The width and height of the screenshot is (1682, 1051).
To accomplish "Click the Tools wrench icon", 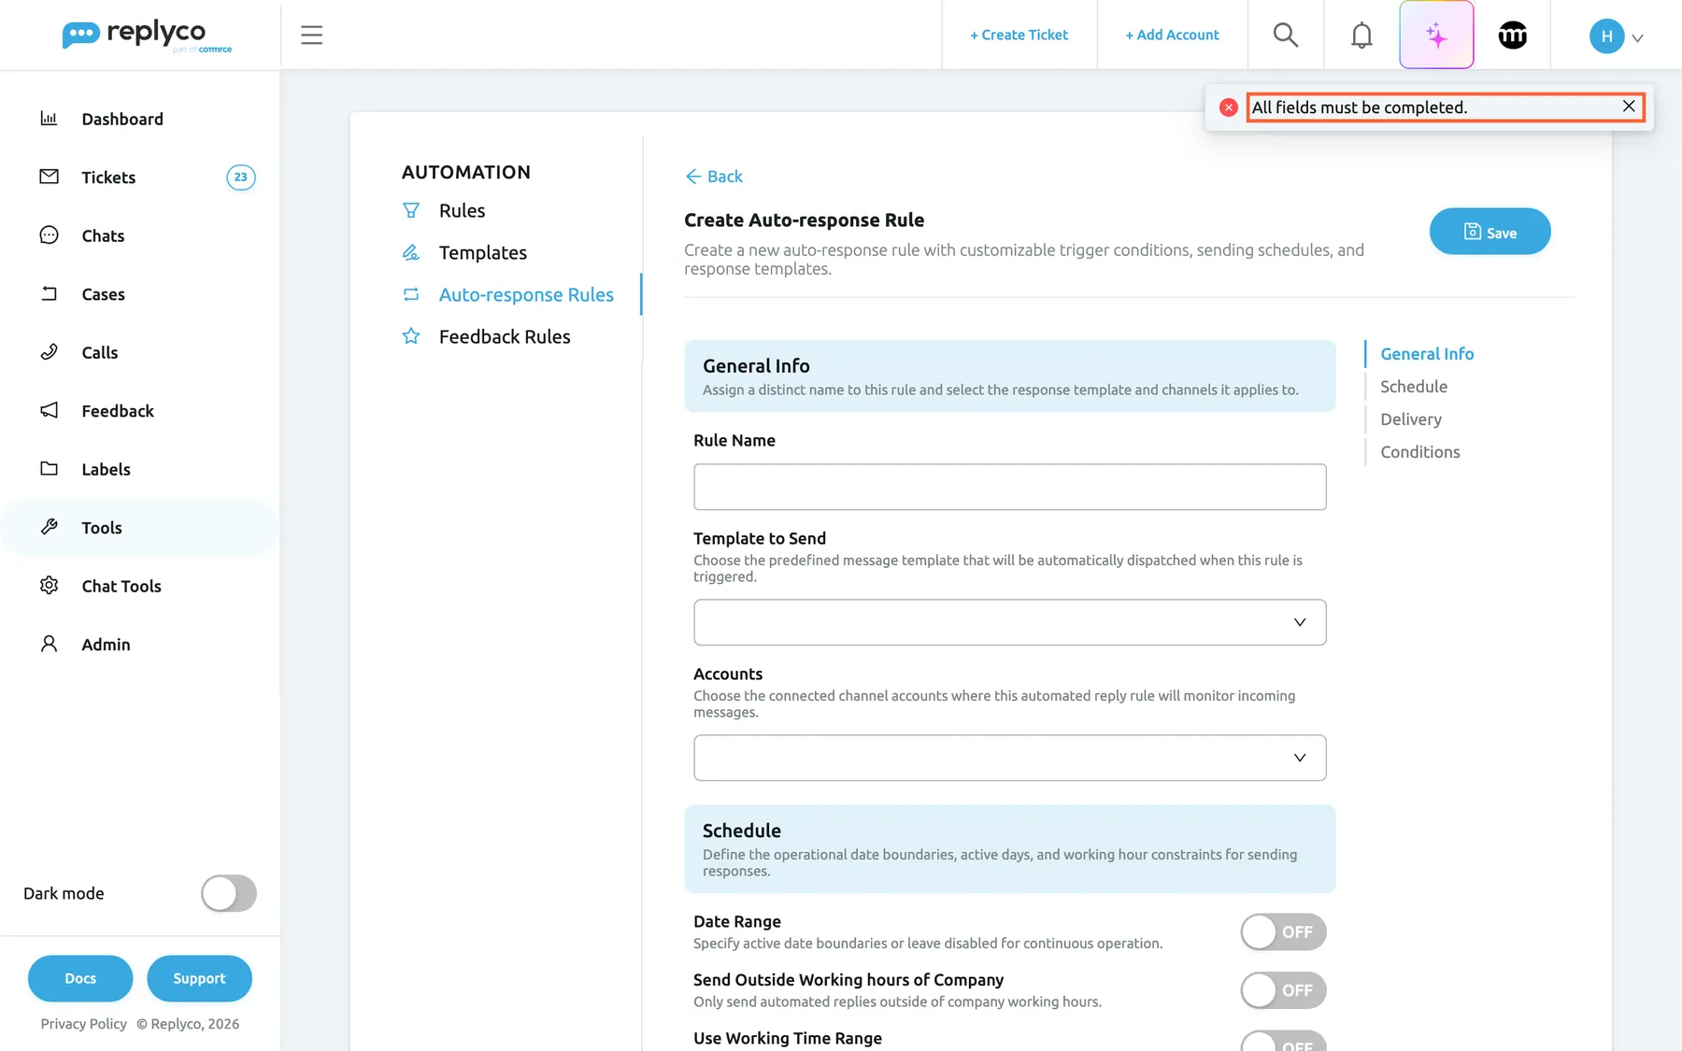I will pos(50,527).
